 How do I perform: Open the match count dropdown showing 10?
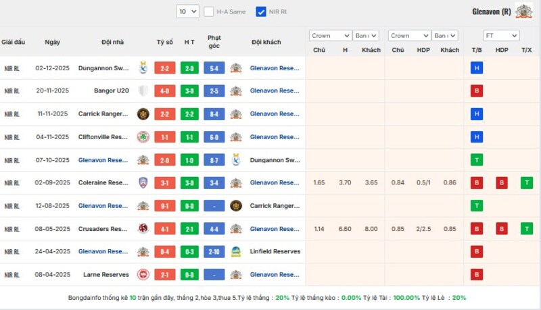[x=187, y=11]
